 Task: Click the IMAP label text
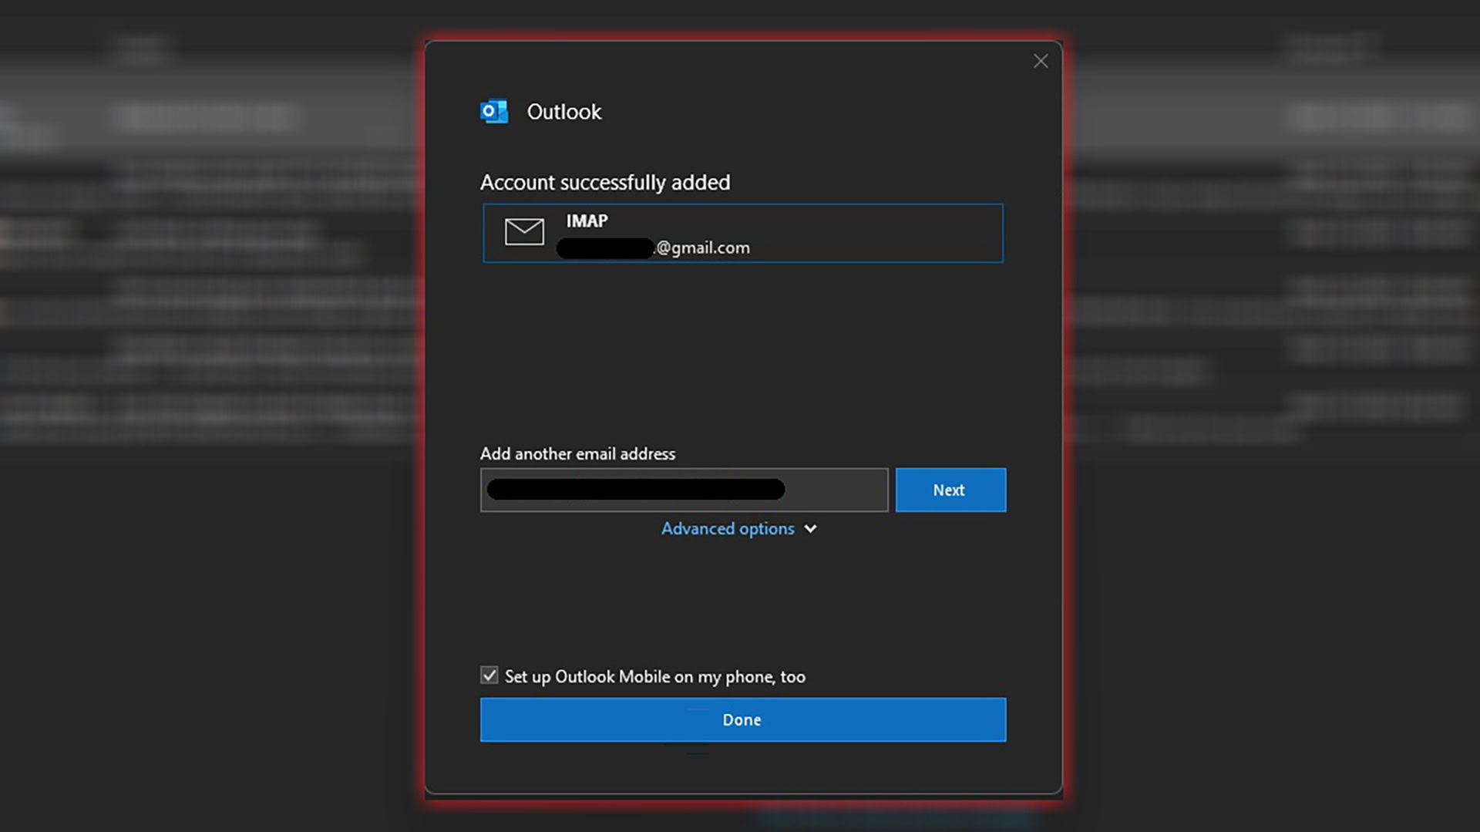[587, 221]
